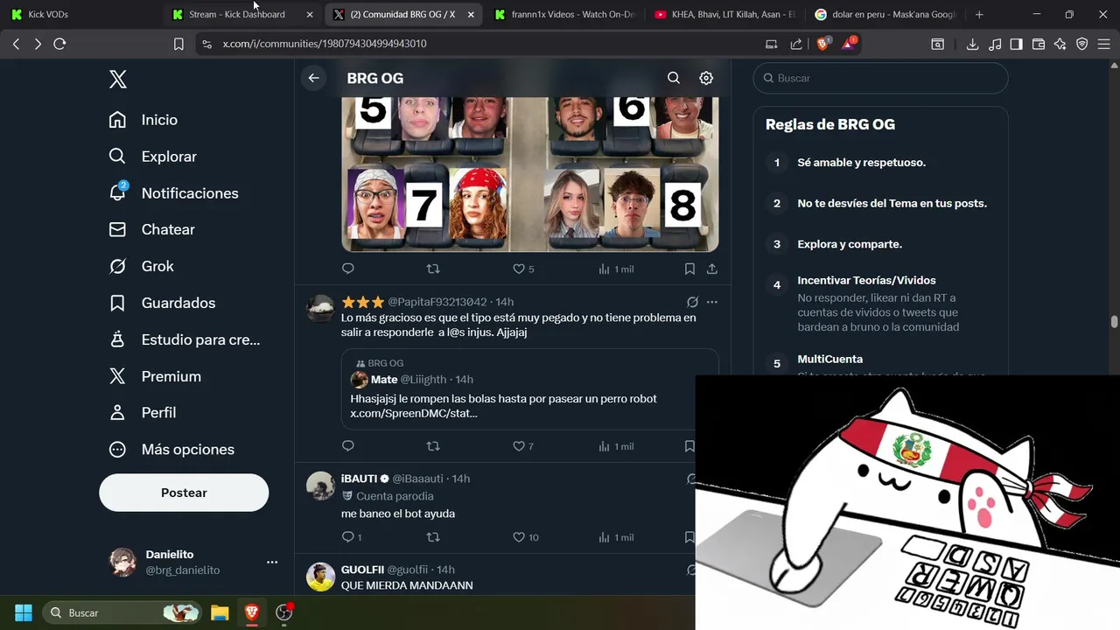The height and width of the screenshot is (630, 1120).
Task: Open browser downloads
Action: pyautogui.click(x=972, y=44)
